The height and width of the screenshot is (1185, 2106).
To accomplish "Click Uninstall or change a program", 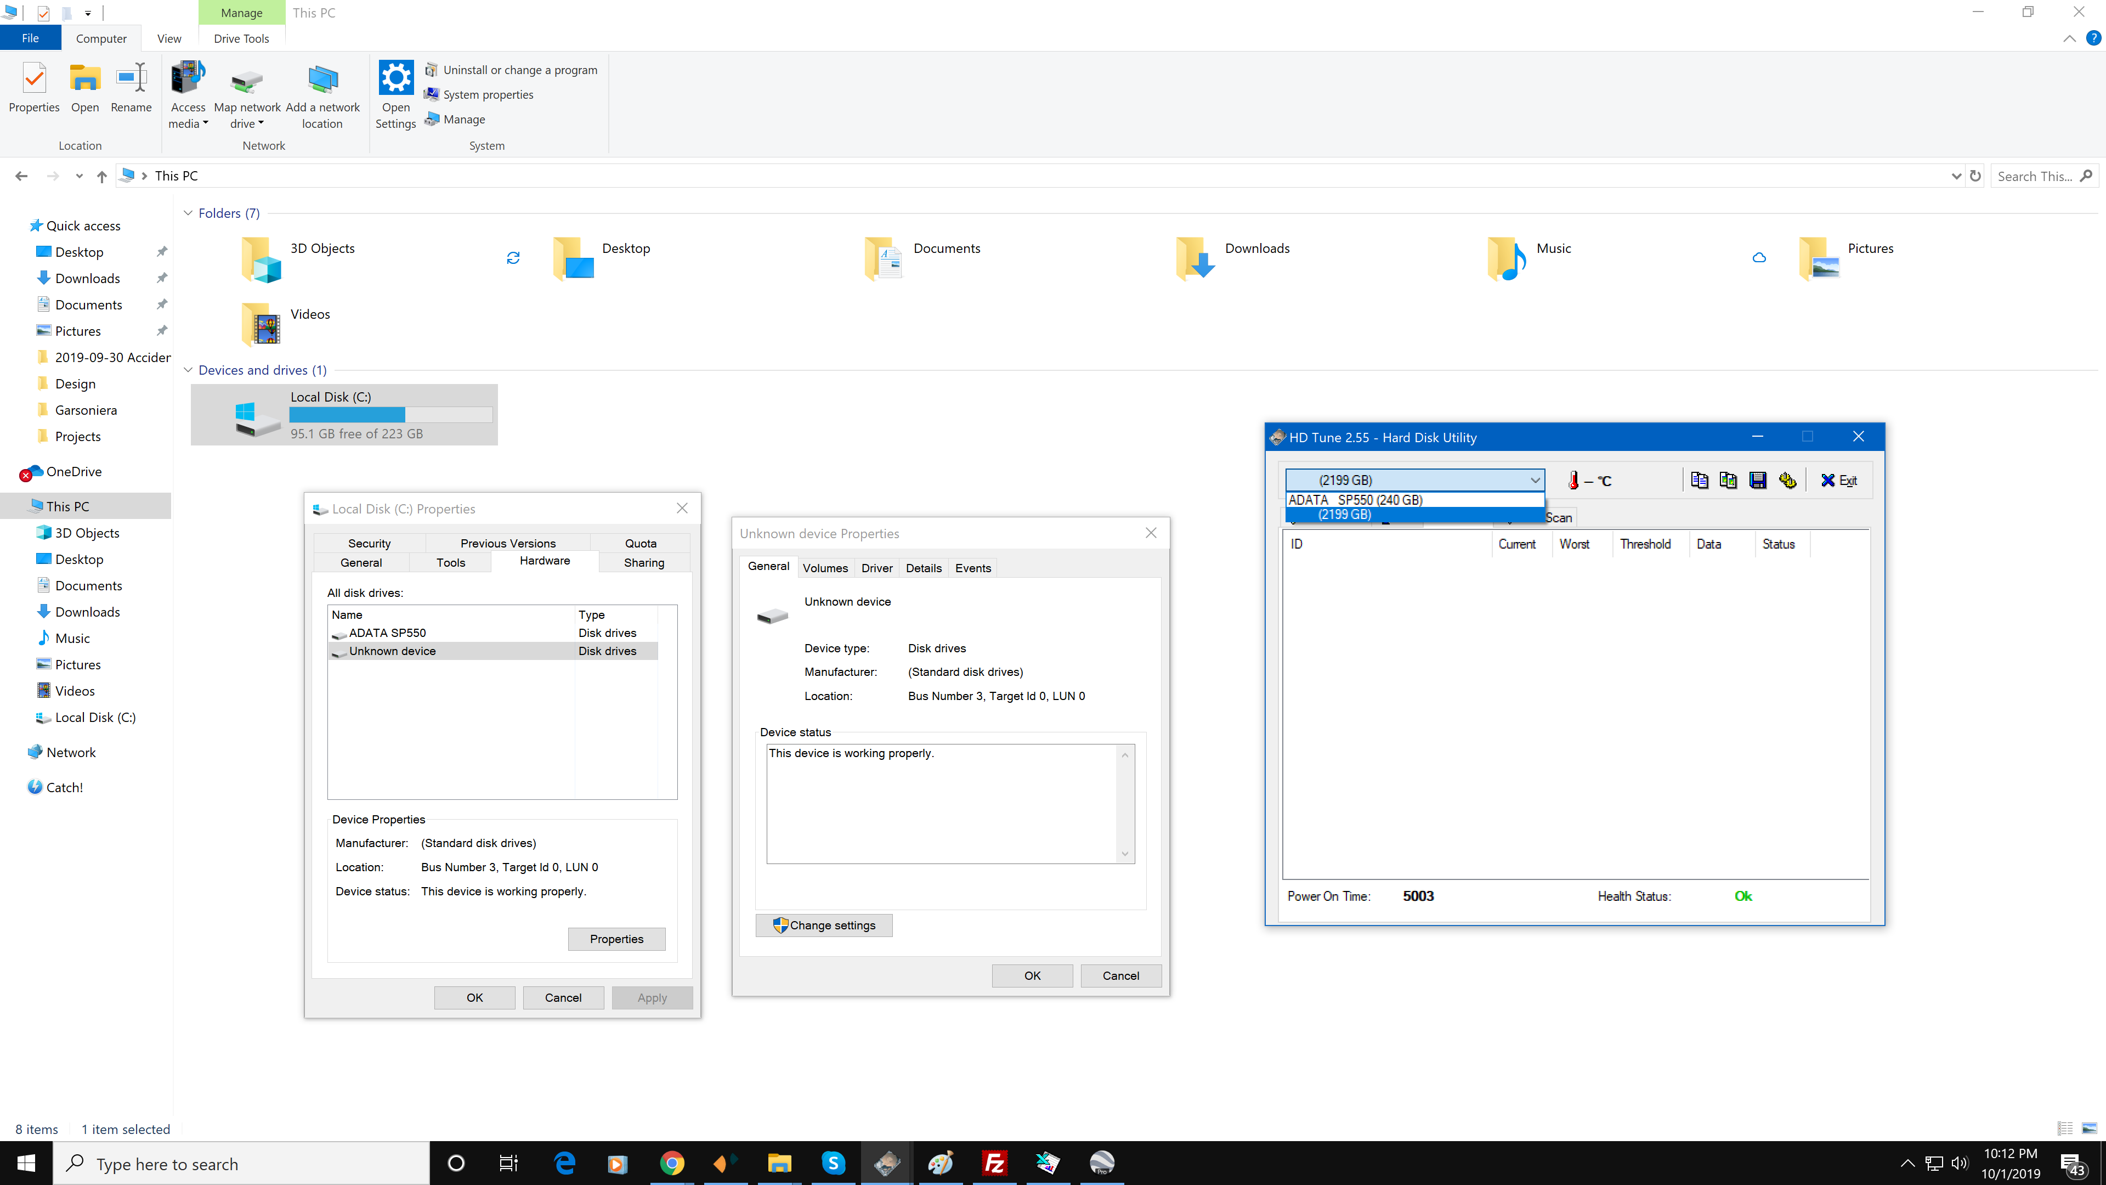I will click(511, 70).
